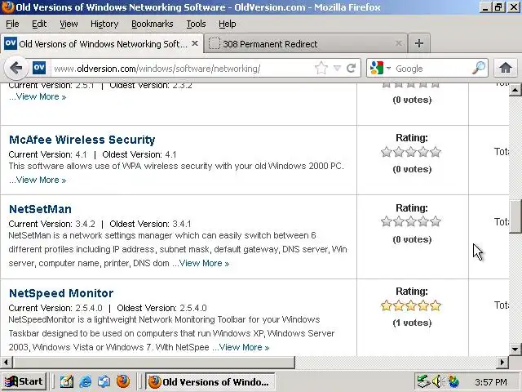The image size is (522, 392).
Task: Rate NetSetMan four stars
Action: [x=423, y=221]
